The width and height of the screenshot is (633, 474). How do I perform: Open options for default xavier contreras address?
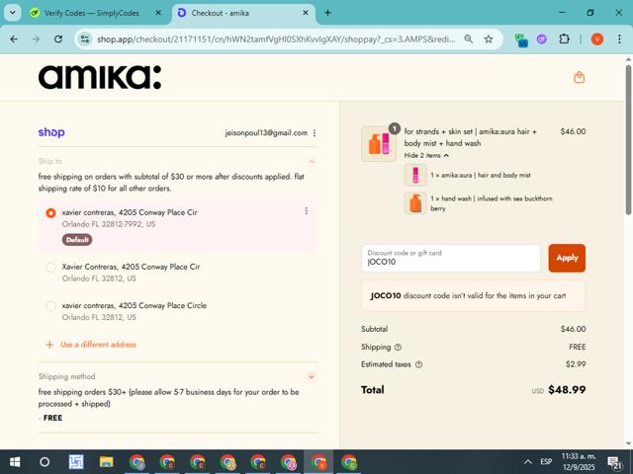[x=306, y=210]
